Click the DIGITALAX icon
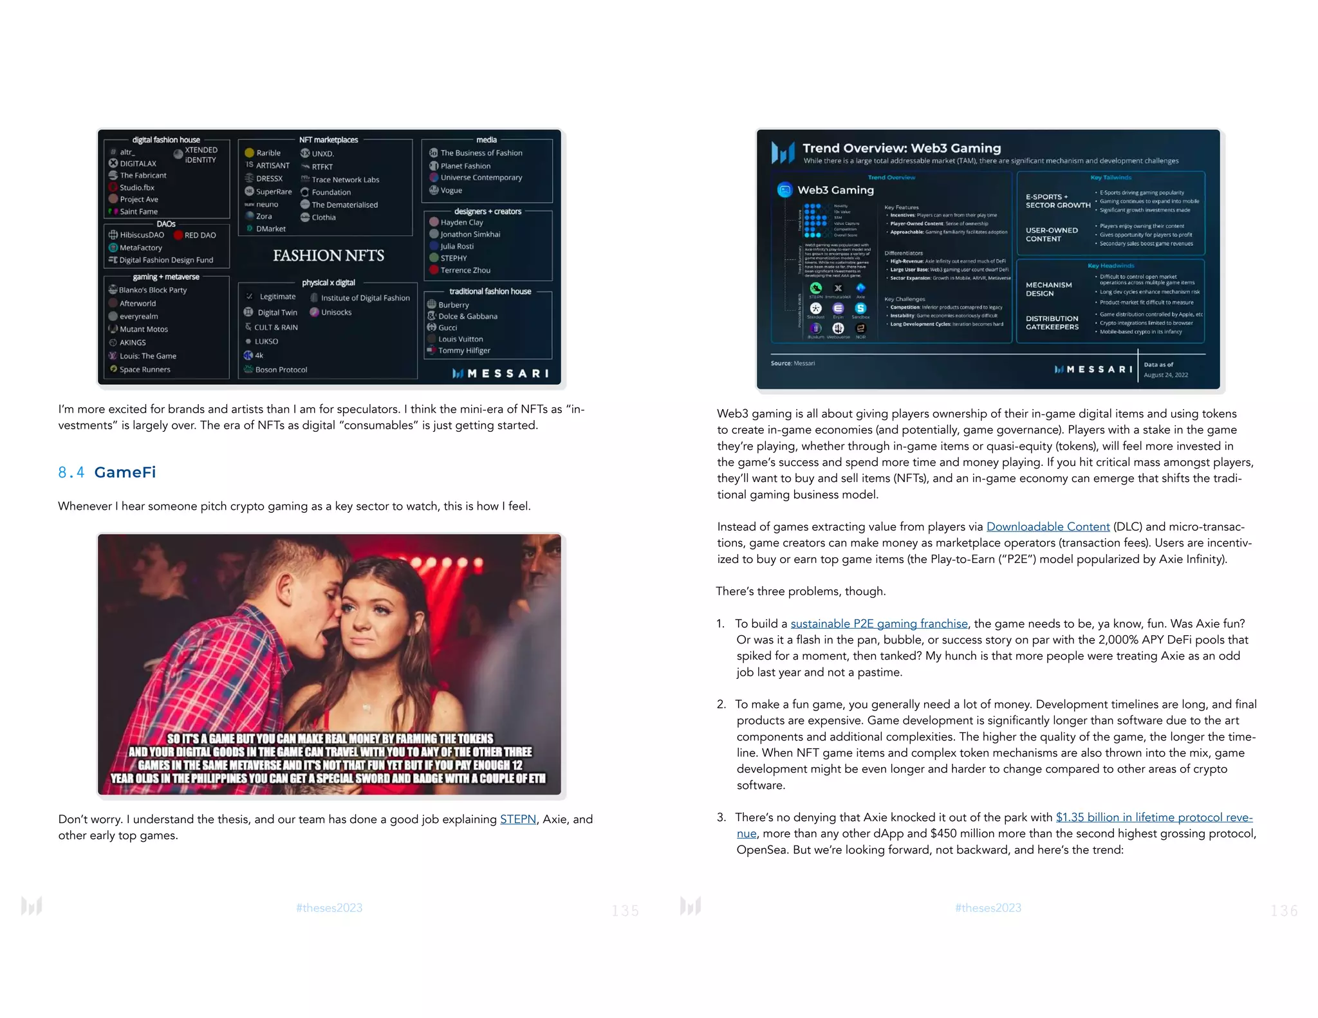 point(113,163)
